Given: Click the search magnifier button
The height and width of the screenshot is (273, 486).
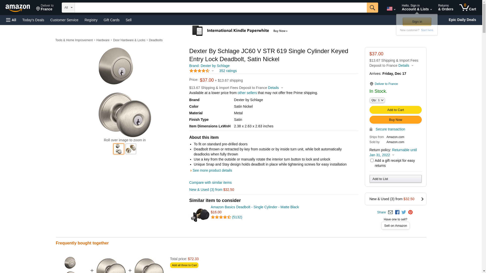Looking at the screenshot, I should pos(372,8).
